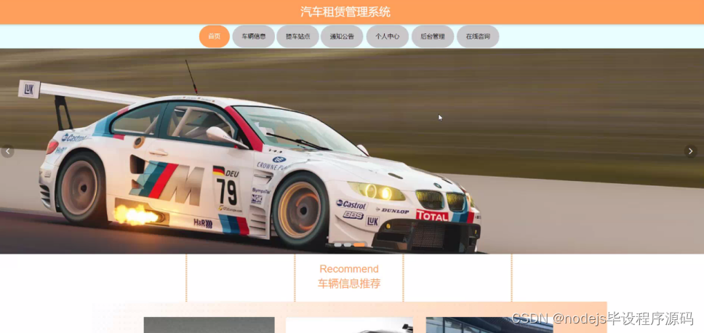Open the 首页 home tab
Image resolution: width=704 pixels, height=333 pixels.
pyautogui.click(x=214, y=36)
